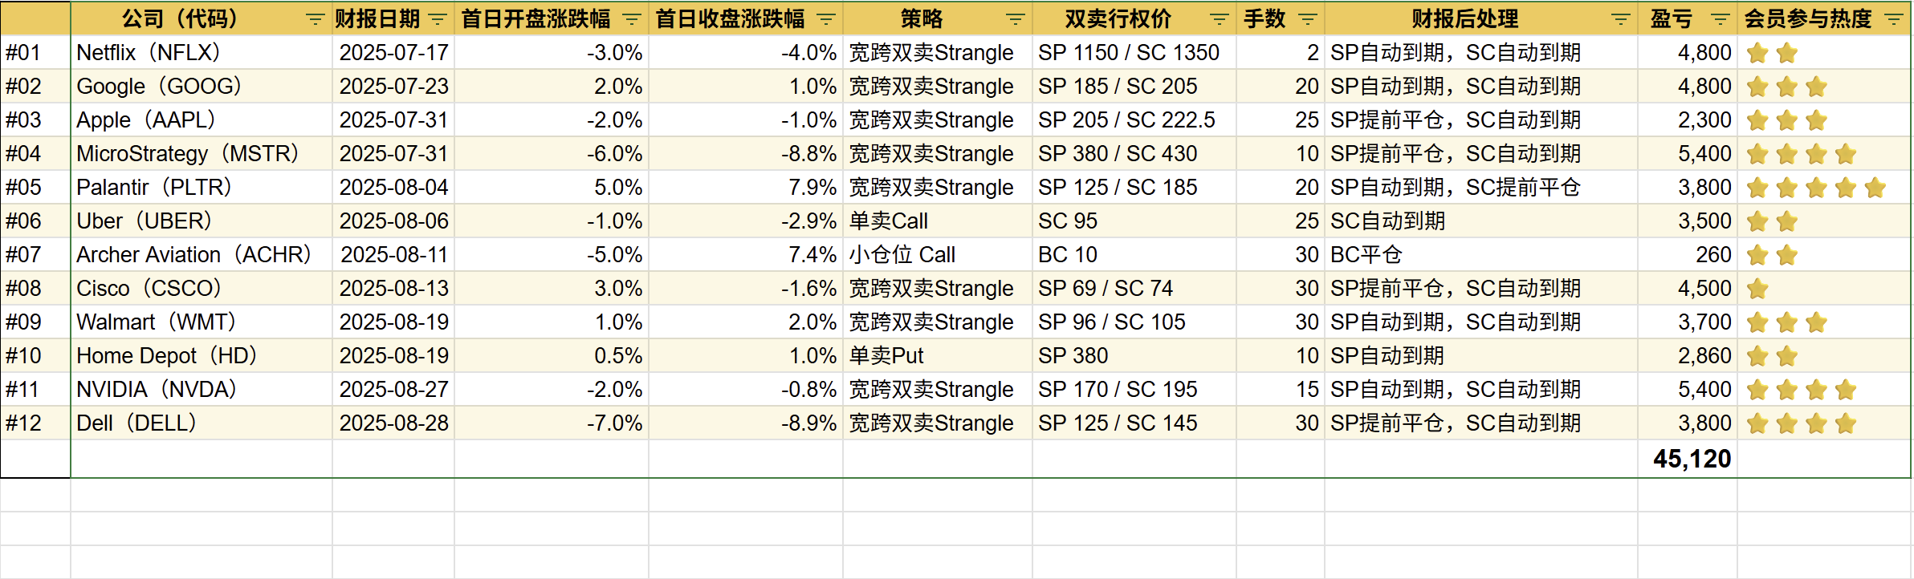Click the fifth star in Palantir's rating
The width and height of the screenshot is (1914, 579).
click(x=1875, y=188)
